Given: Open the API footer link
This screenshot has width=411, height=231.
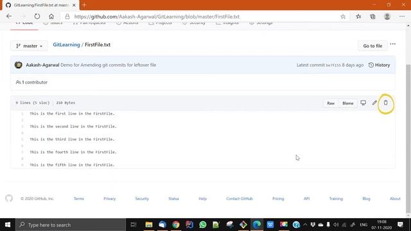Looking at the screenshot, I should click(307, 198).
